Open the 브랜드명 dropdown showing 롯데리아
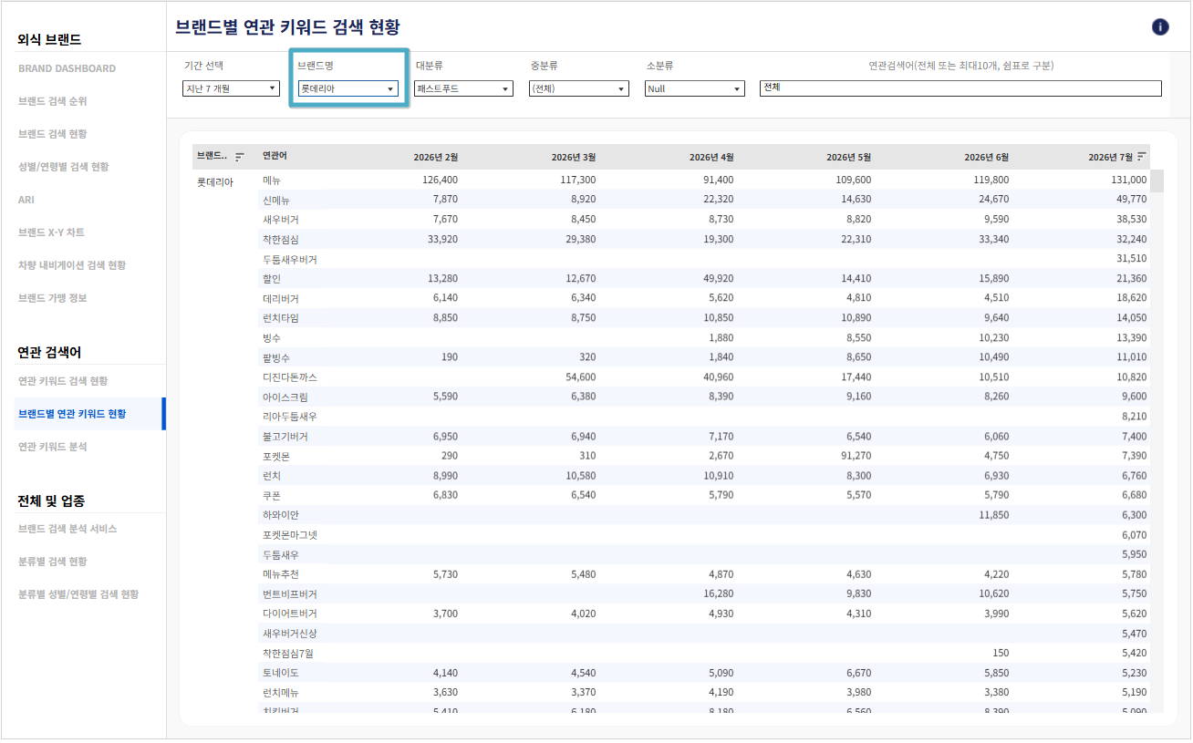This screenshot has width=1193, height=743. pyautogui.click(x=348, y=88)
